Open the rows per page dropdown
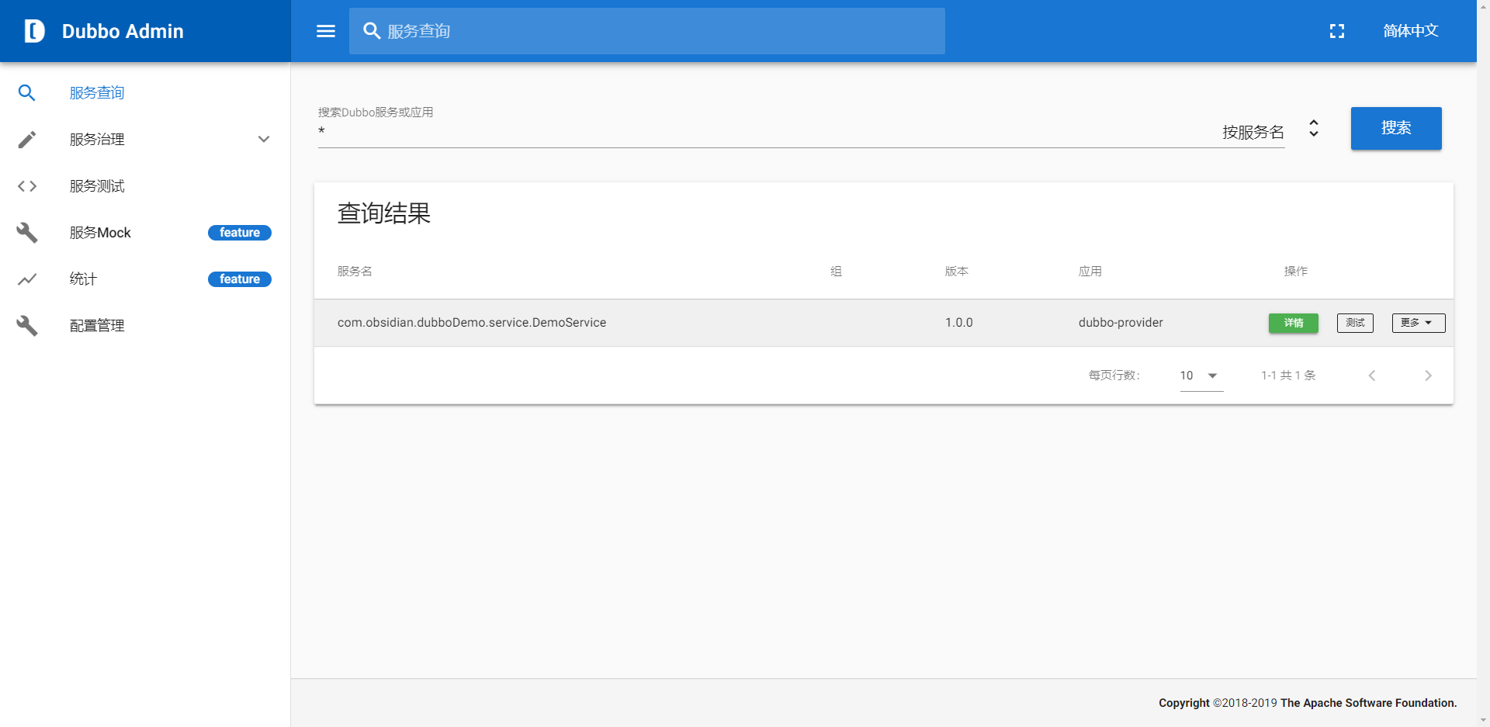This screenshot has width=1490, height=727. [1201, 376]
